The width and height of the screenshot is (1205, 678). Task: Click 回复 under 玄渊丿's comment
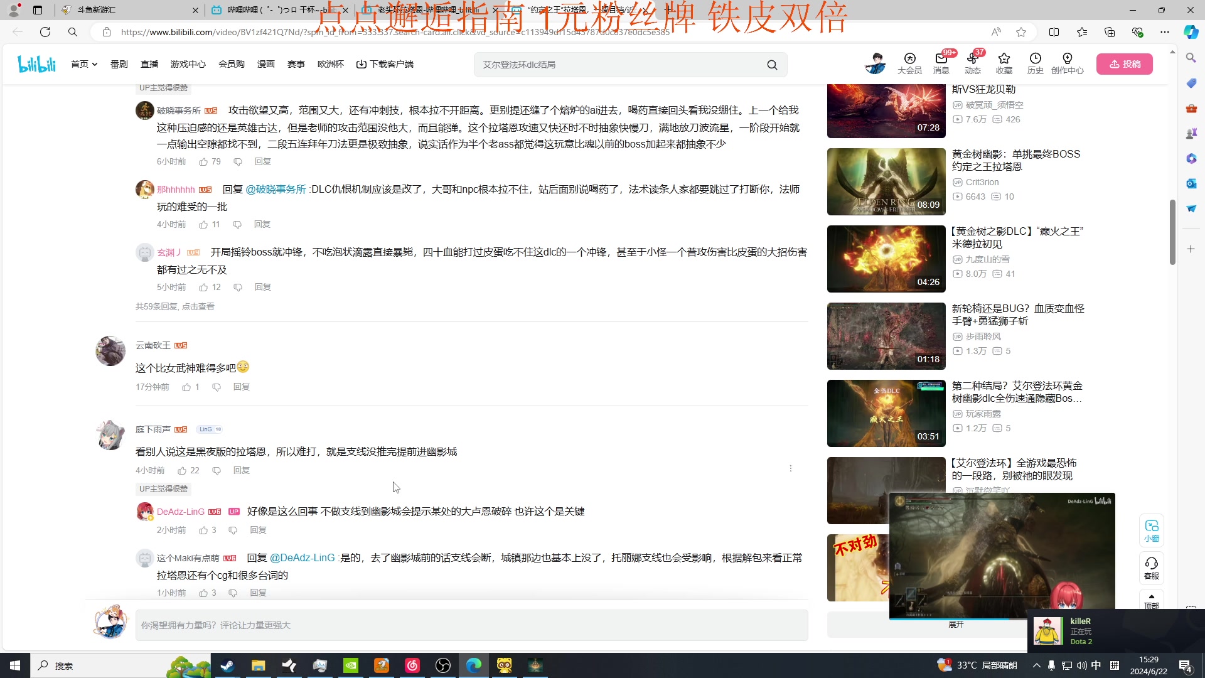click(262, 288)
